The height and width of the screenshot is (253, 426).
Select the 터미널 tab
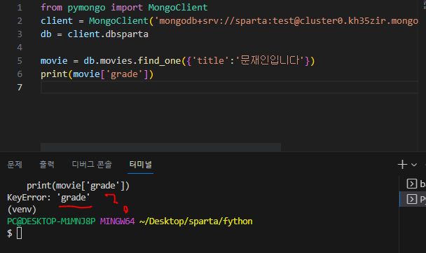point(140,165)
